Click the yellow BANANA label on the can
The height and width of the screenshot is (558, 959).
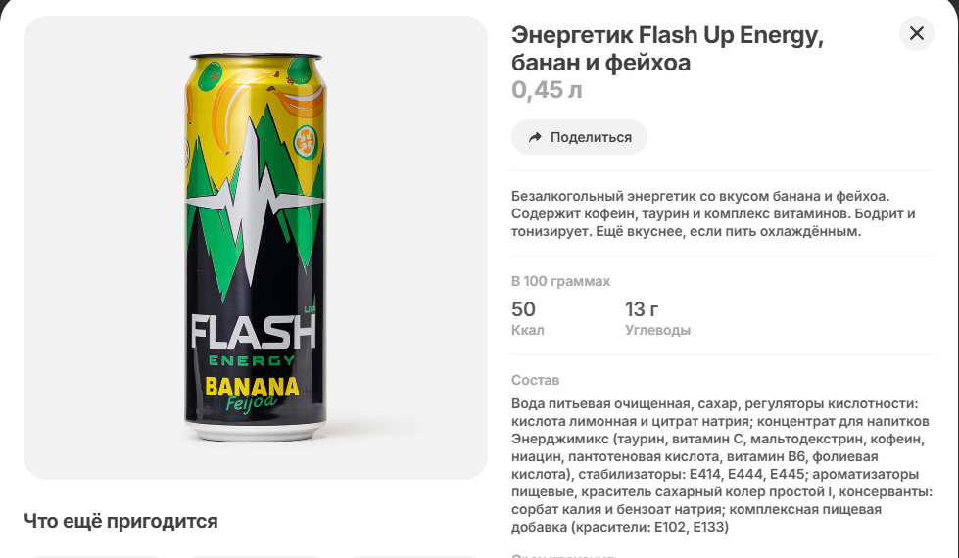252,387
